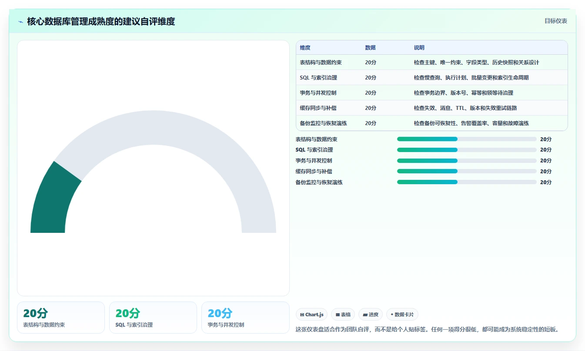The image size is (585, 351).
Task: Click the dark green filled gauge segment
Action: coord(53,202)
